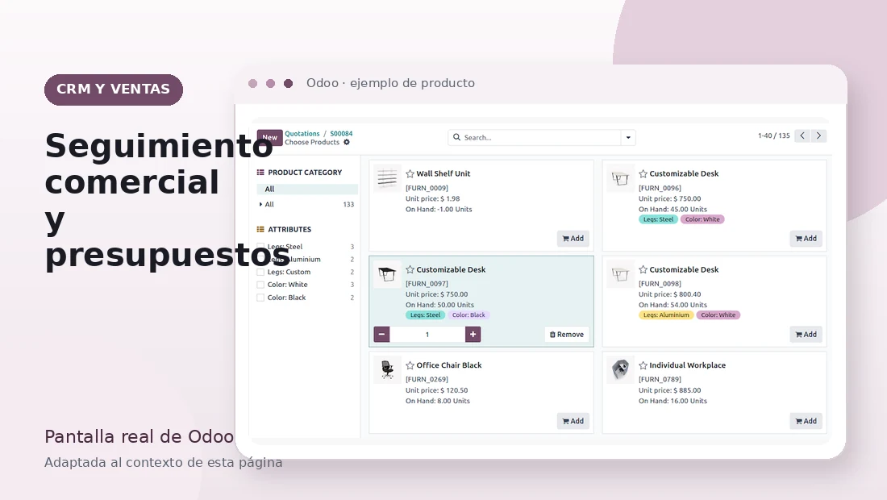887x500 pixels.
Task: Add Customizable Desk FURN_0096
Action: tap(806, 239)
